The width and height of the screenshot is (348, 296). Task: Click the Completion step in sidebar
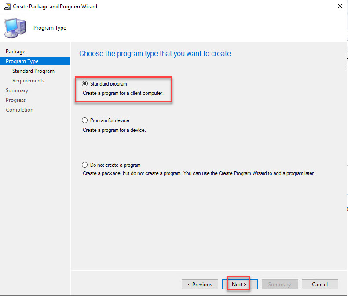[19, 110]
